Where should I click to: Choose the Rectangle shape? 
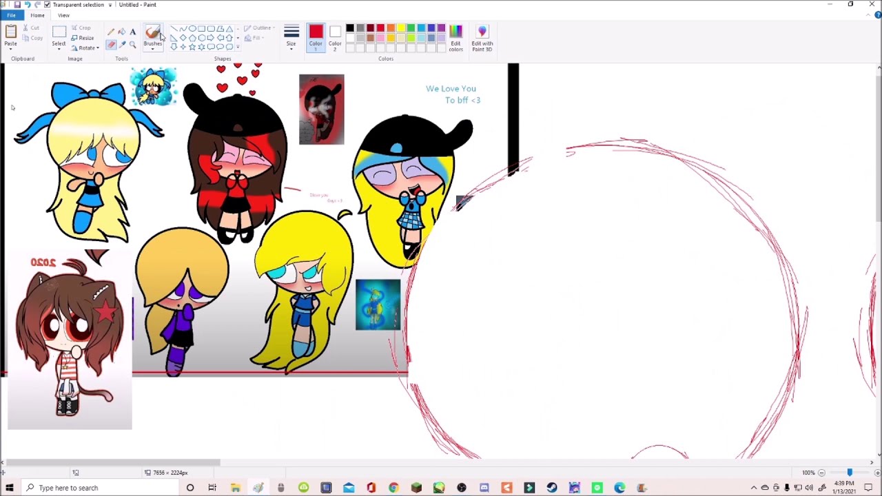coord(201,28)
